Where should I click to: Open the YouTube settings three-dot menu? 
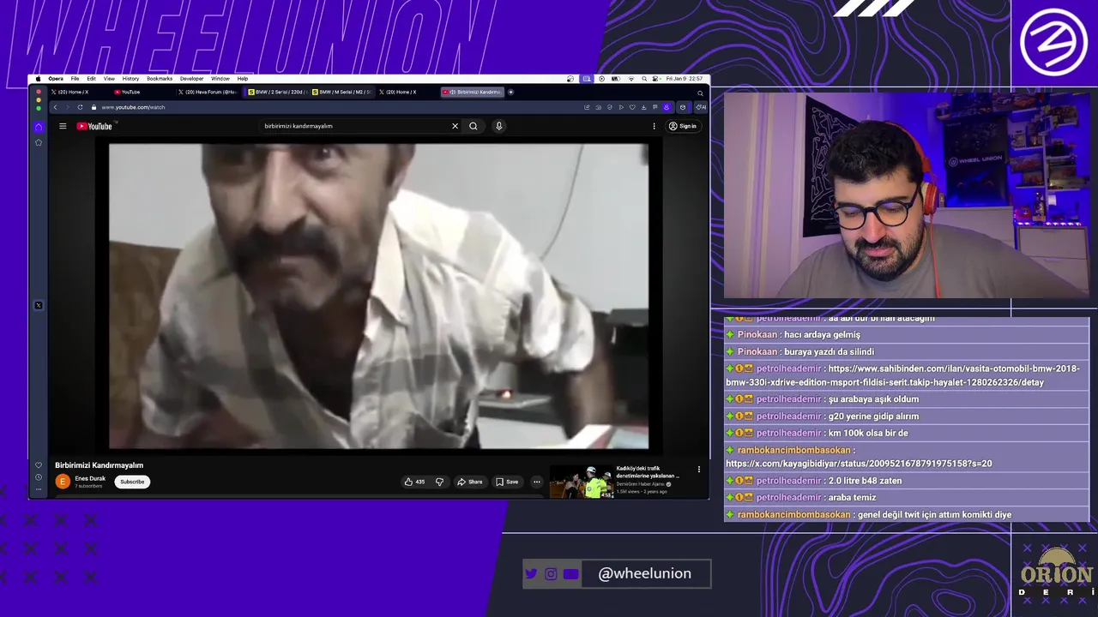654,126
